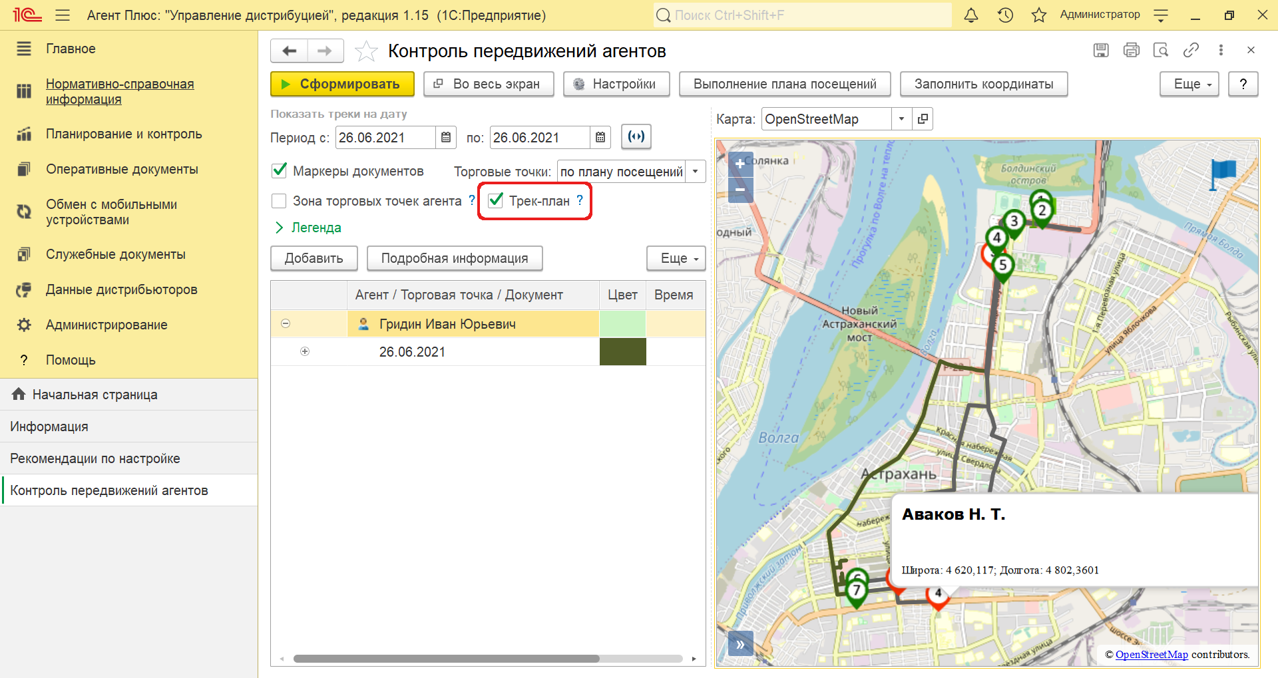The height and width of the screenshot is (678, 1278).
Task: Open title bar settings menu icon
Action: pos(1161,15)
